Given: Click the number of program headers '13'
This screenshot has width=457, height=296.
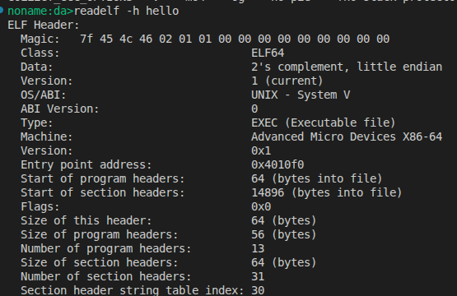Looking at the screenshot, I should click(x=258, y=248).
